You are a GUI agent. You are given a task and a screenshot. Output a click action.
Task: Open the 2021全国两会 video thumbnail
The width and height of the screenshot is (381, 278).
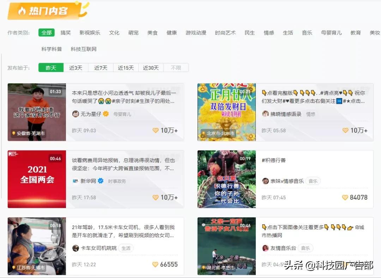pos(37,179)
